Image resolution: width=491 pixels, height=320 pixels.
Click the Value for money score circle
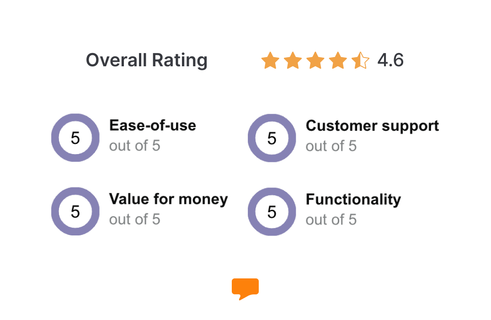coord(75,211)
